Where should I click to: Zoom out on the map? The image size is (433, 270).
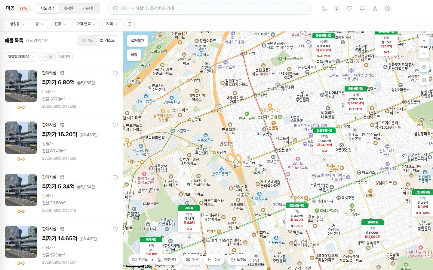pos(424,53)
